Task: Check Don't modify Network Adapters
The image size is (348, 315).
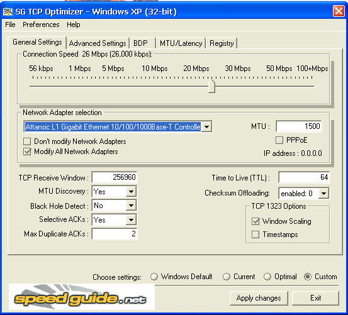Action: tap(27, 141)
